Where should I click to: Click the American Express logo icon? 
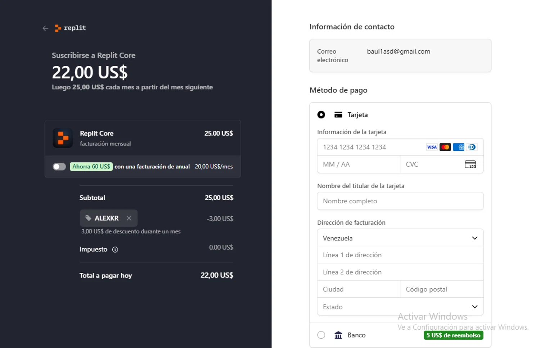[459, 147]
